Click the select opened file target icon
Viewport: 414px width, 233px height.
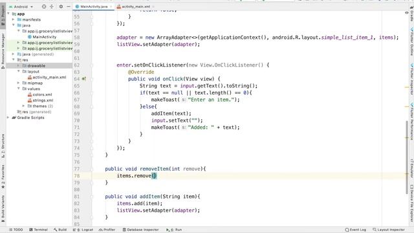[44, 6]
